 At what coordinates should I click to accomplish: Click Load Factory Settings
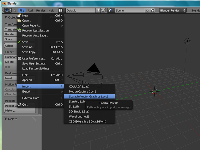(40, 68)
